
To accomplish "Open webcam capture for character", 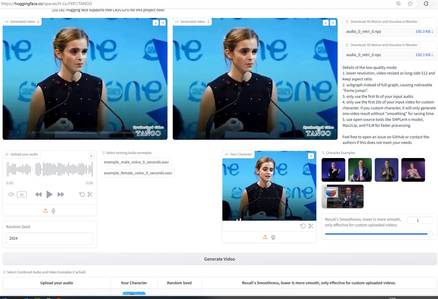I will coord(273,237).
